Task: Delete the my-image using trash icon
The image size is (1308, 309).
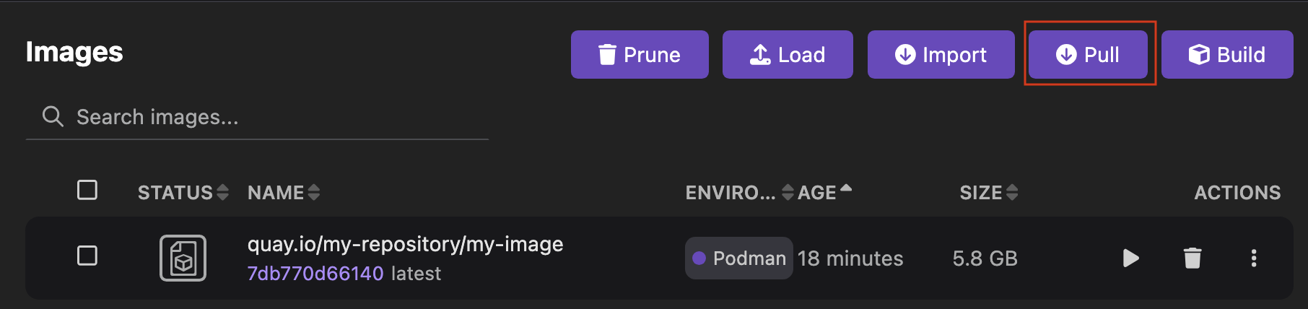Action: [1193, 258]
